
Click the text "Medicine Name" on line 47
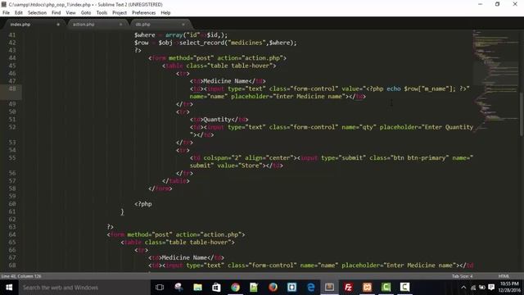[x=226, y=81]
